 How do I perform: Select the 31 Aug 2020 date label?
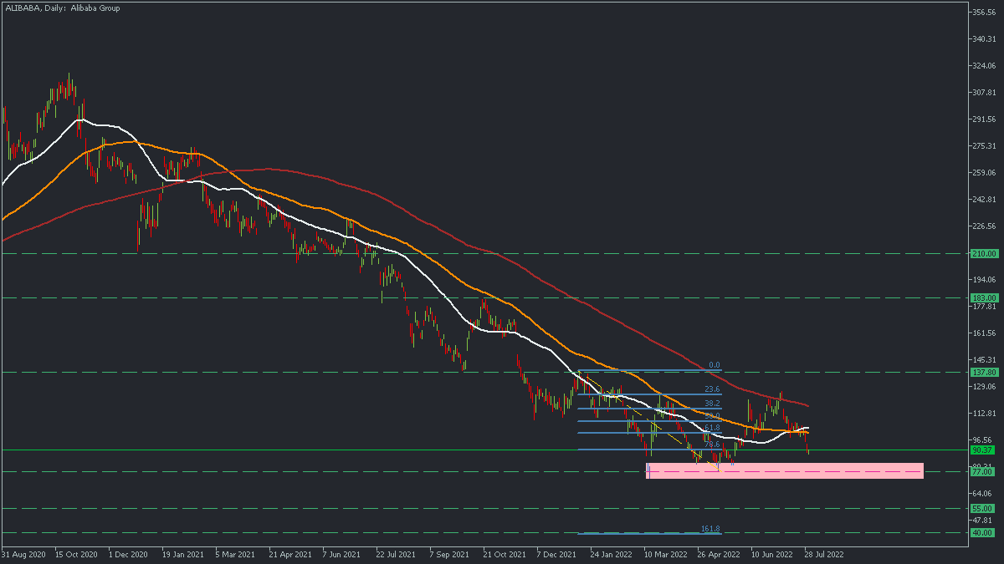(x=23, y=553)
